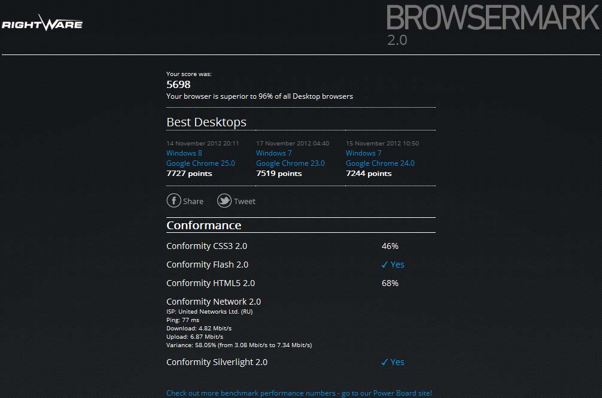
Task: Click the Conformity CSS3 2.0 row label
Action: 206,246
